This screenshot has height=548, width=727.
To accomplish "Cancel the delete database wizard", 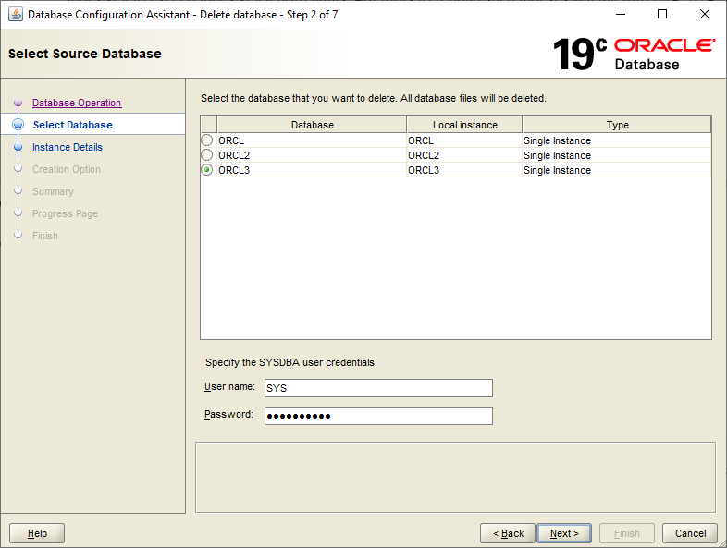I will point(690,533).
